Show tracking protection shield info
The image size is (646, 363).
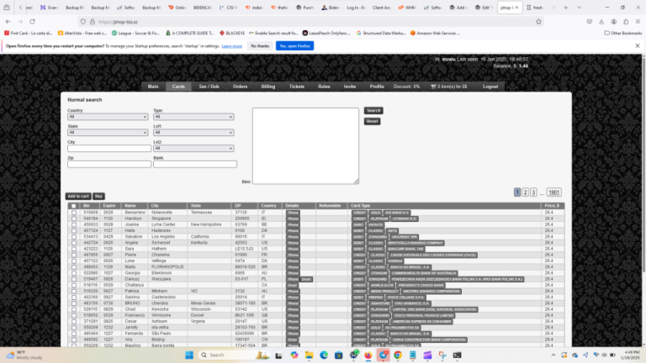point(83,22)
